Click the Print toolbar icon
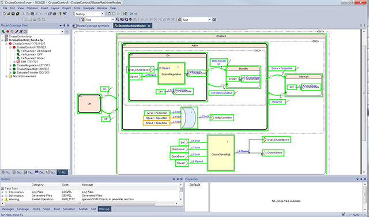The width and height of the screenshot is (369, 217). coord(54,14)
